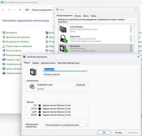142x136 pixels.
Task: Click Панель управления in address bar
Action: (x=42, y=10)
